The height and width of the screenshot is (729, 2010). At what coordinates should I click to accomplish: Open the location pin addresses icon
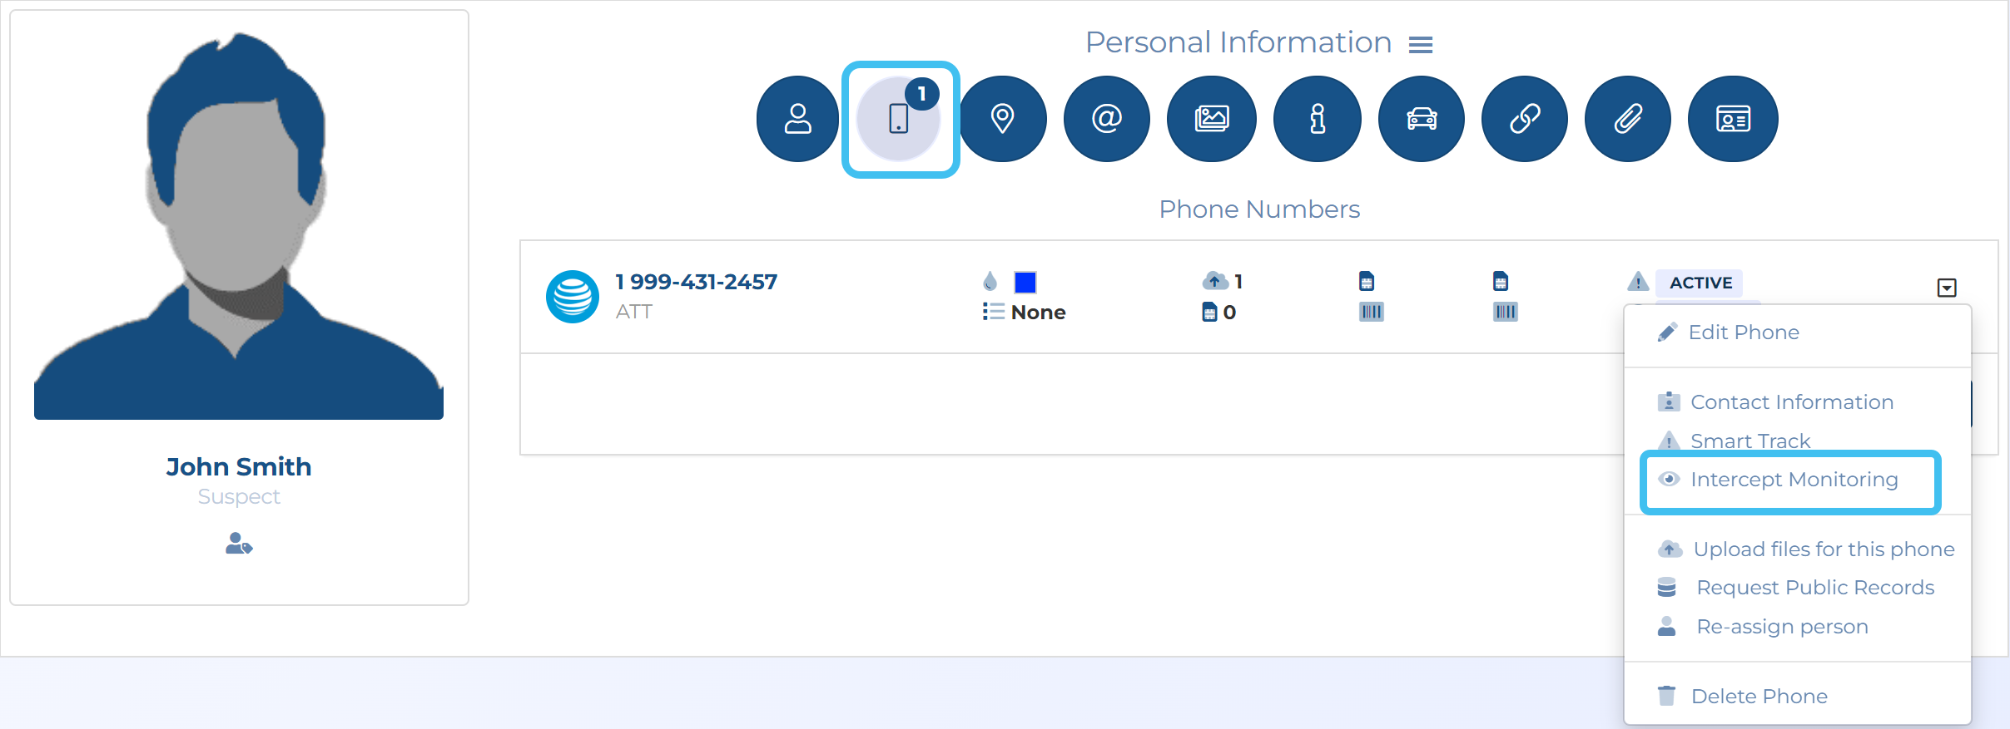[x=1003, y=119]
